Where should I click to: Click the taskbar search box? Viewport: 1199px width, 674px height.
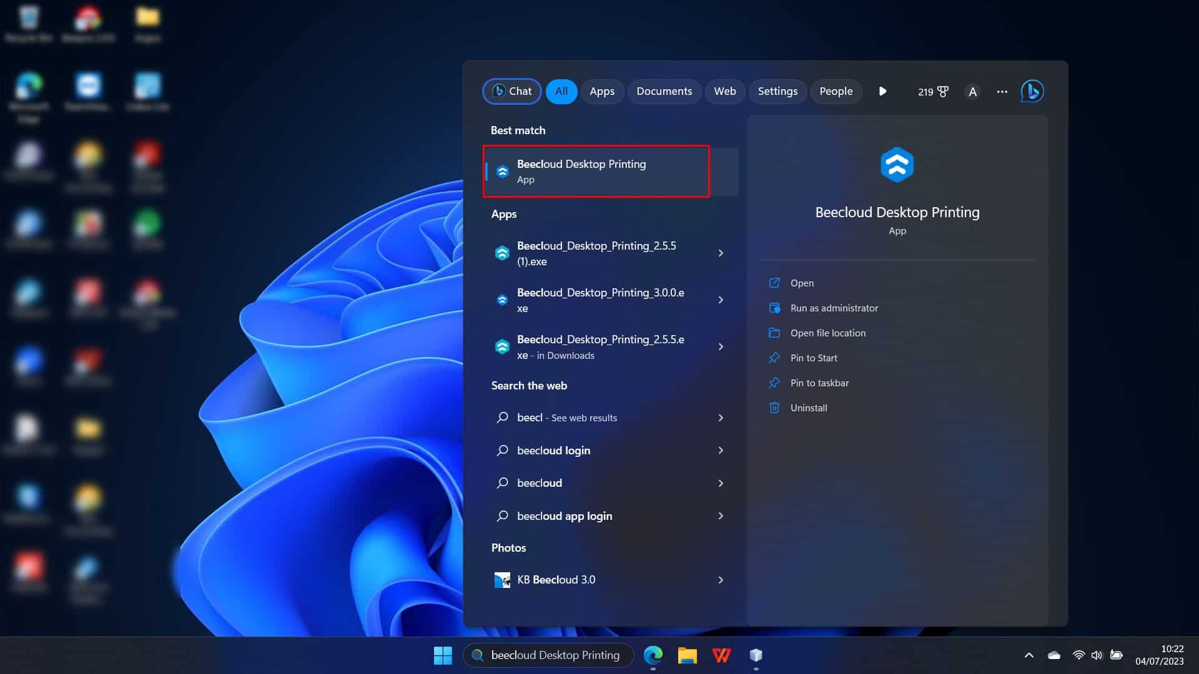point(548,655)
